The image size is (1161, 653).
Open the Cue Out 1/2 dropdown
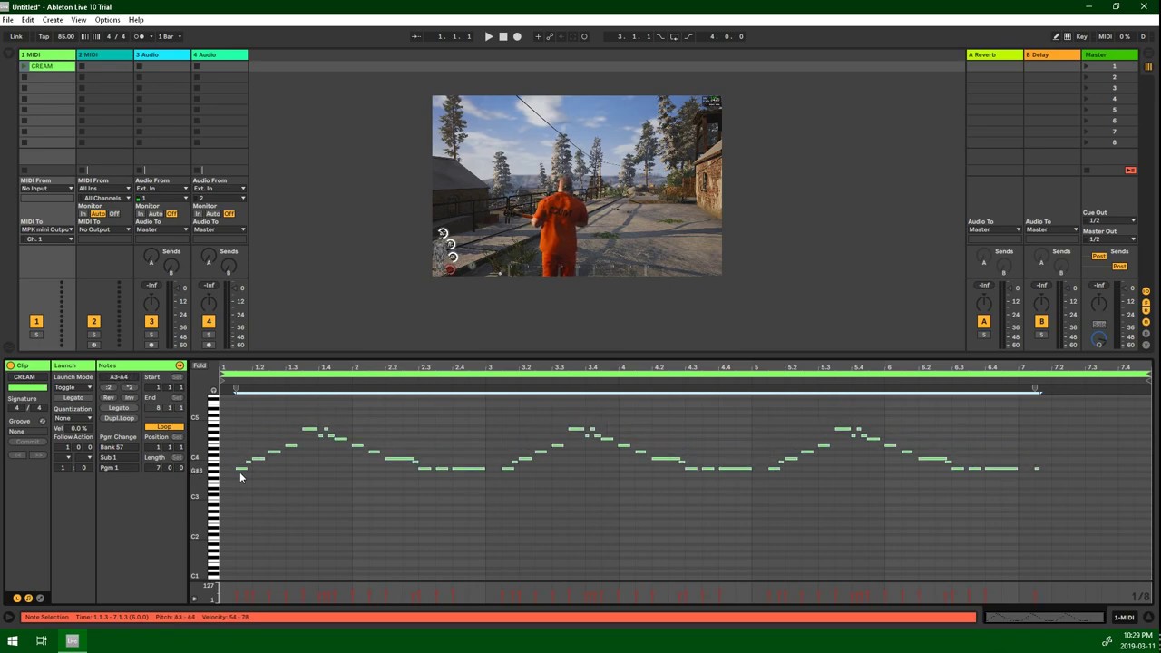(1109, 220)
